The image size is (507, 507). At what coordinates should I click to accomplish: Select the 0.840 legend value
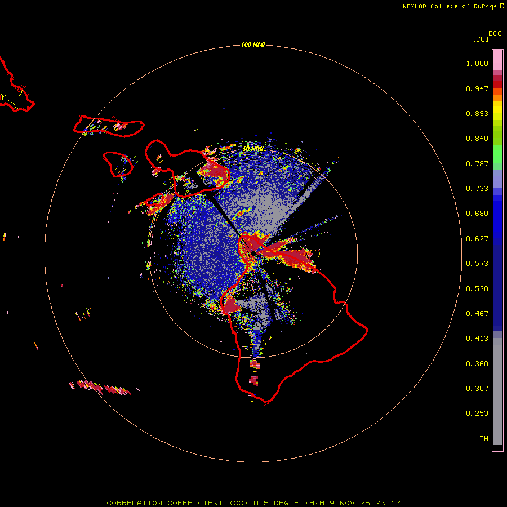coord(477,139)
